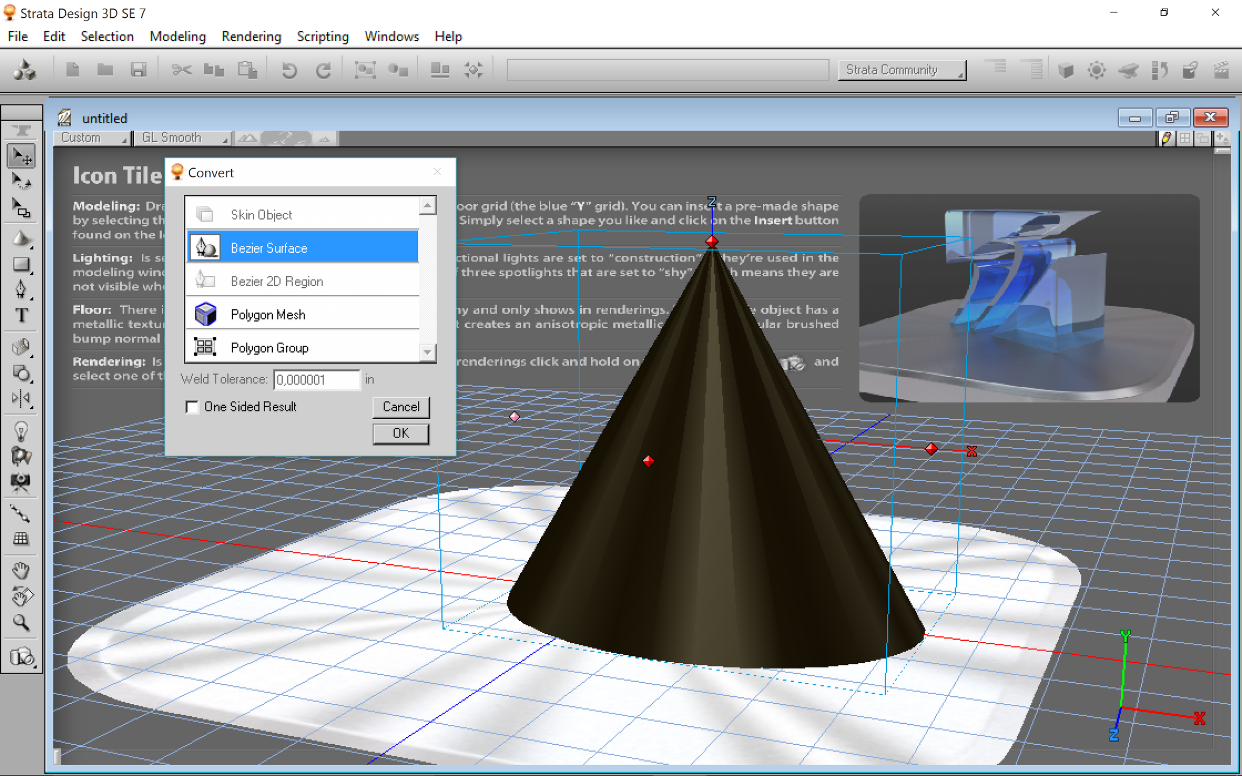1242x776 pixels.
Task: Click Cancel in Convert dialog
Action: pyautogui.click(x=401, y=407)
